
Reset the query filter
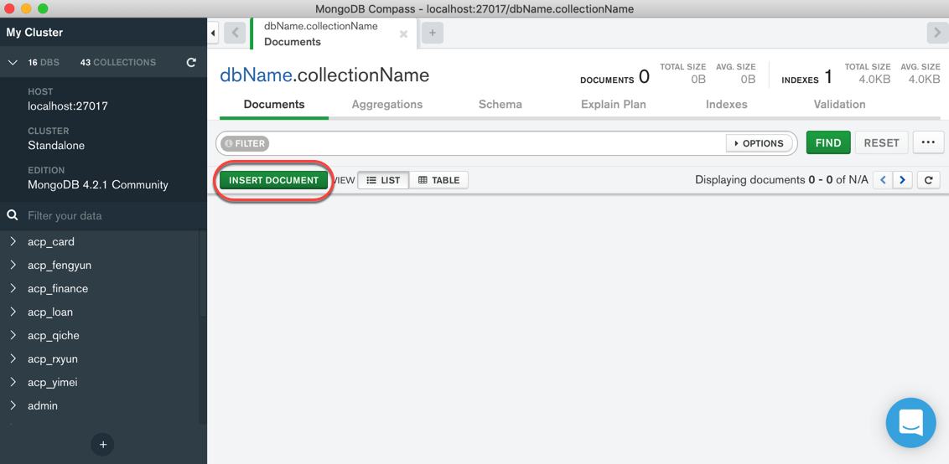[881, 142]
